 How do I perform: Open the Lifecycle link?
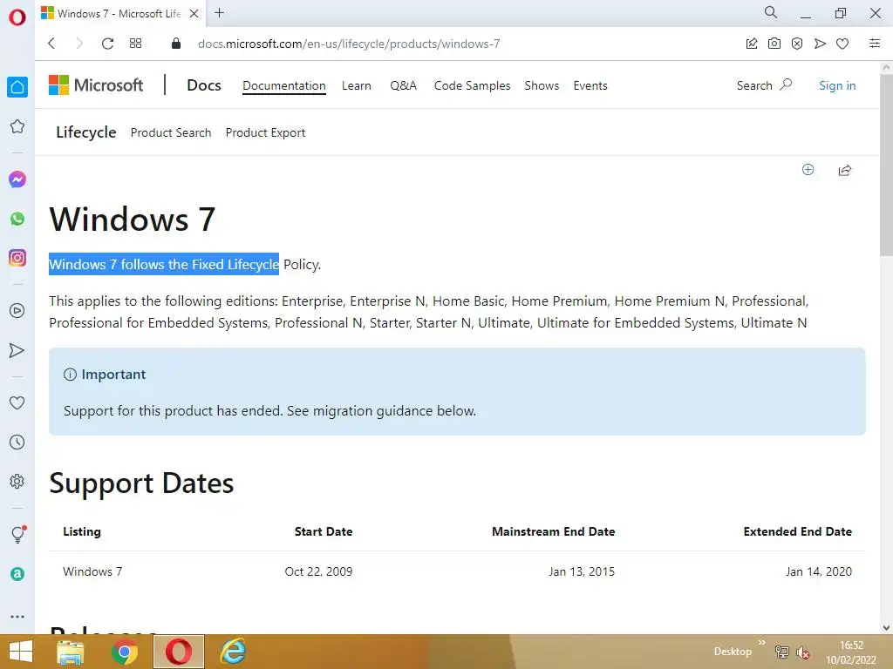(86, 132)
